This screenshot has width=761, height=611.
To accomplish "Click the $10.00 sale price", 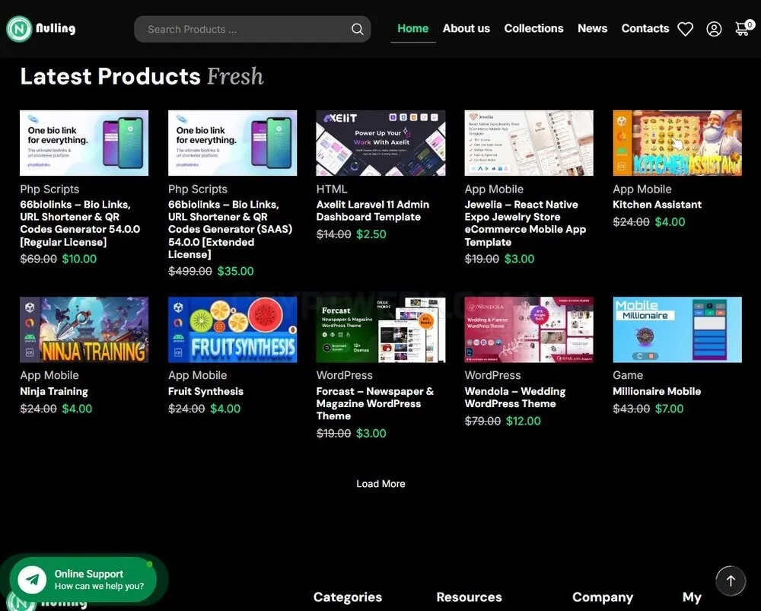I will click(x=79, y=259).
